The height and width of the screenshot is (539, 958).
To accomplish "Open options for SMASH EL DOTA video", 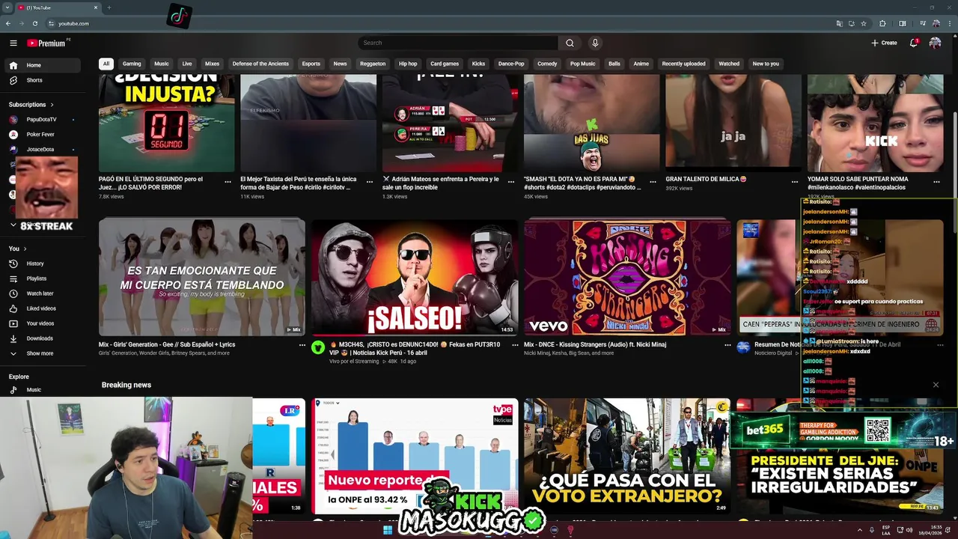I will pos(653,181).
